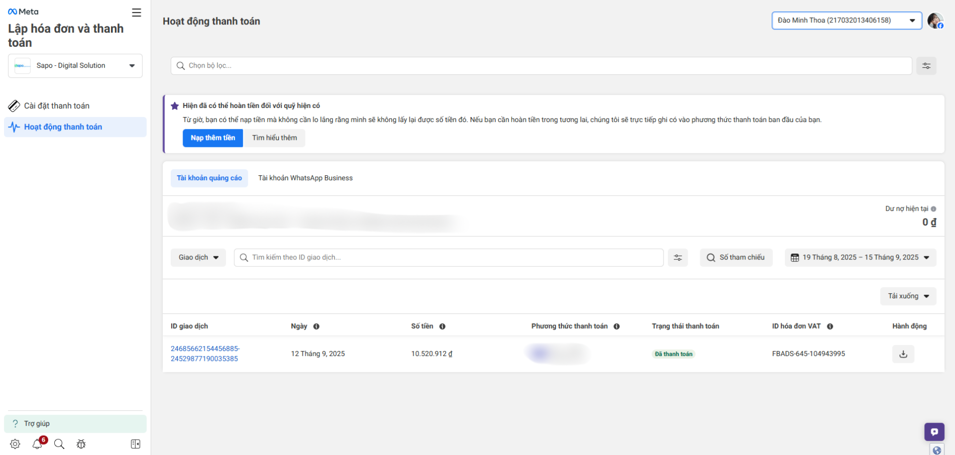Open Cài đặt thanh toán in sidebar

(75, 106)
